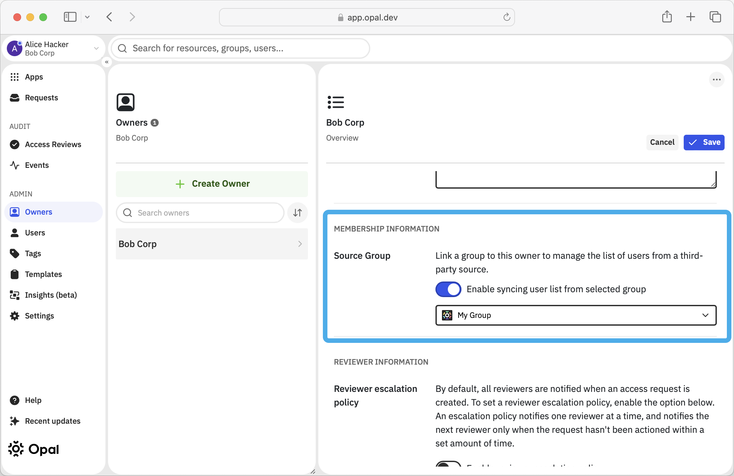
Task: Click Alice Hacker's avatar
Action: (15, 48)
